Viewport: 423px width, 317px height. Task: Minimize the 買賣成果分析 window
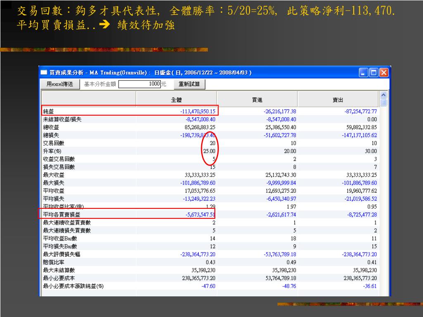point(364,73)
